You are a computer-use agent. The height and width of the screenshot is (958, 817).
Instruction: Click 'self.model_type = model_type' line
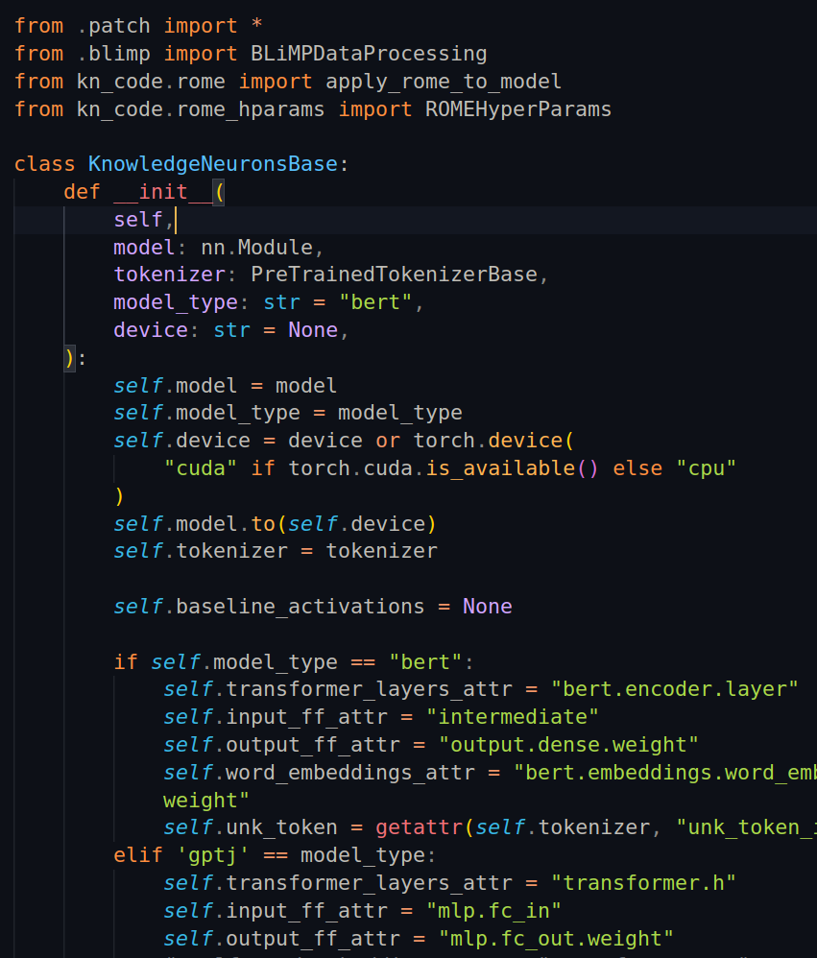[288, 413]
